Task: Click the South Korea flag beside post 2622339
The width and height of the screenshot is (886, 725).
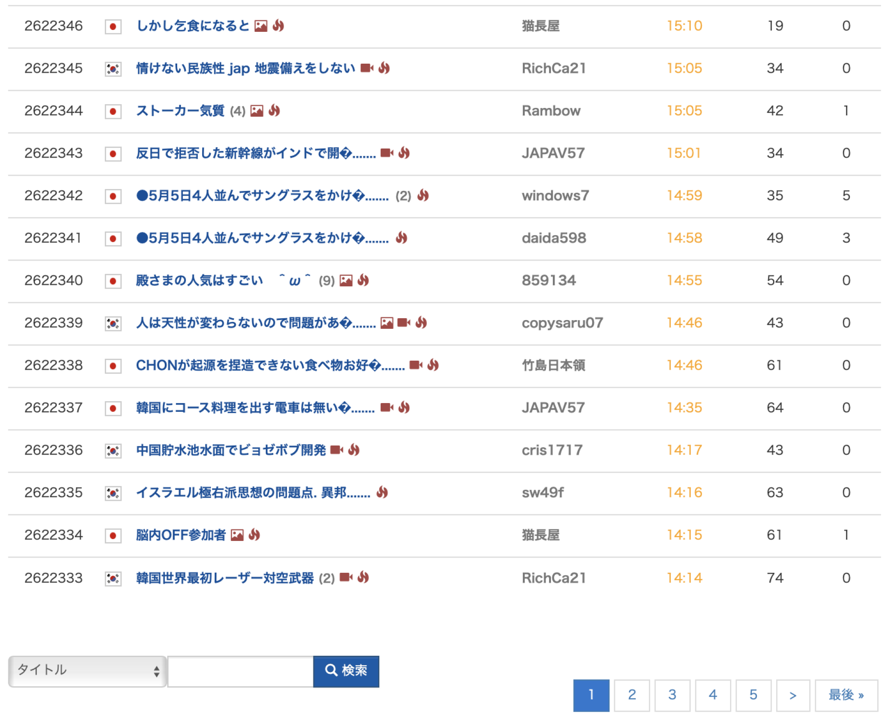Action: [113, 324]
